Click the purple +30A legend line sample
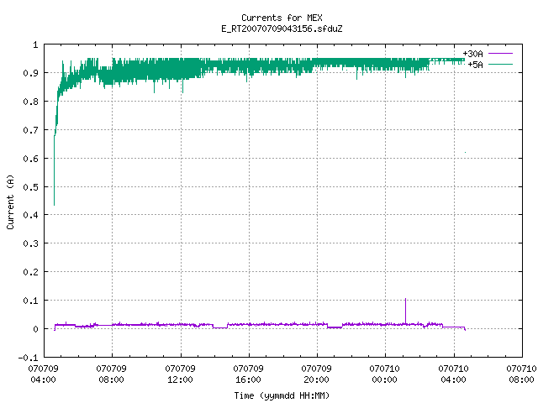538x403 pixels. (x=500, y=54)
